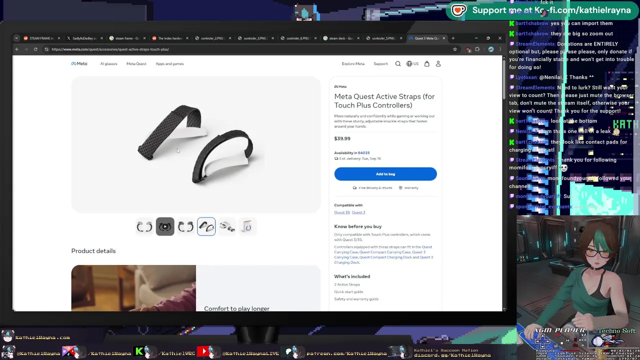Close the Quest 3 Meta tab
The image size is (640, 360).
pos(444,38)
